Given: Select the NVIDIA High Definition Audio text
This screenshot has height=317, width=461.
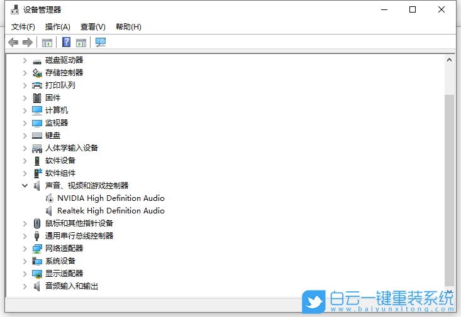Looking at the screenshot, I should click(111, 198).
